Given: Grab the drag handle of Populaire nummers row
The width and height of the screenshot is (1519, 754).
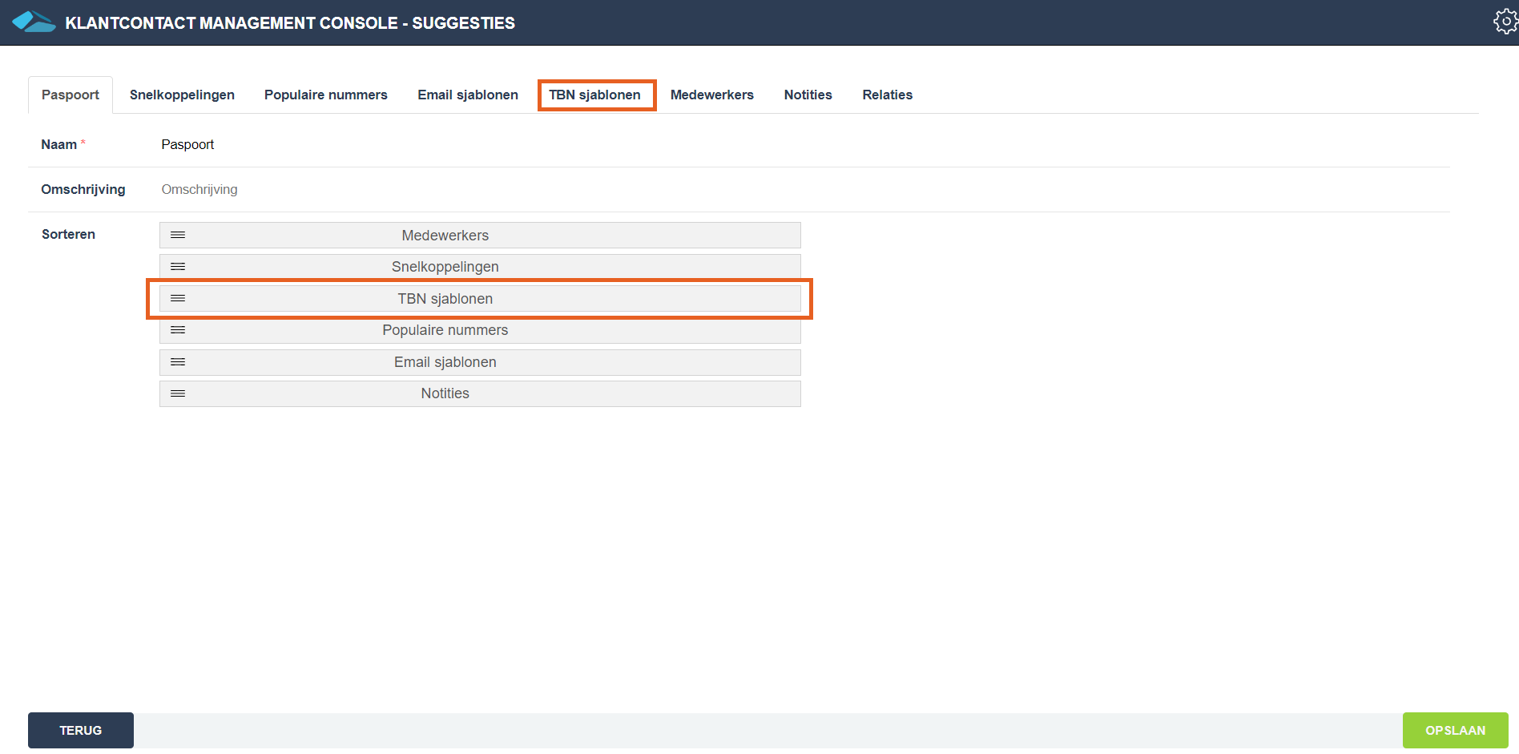Looking at the screenshot, I should tap(178, 330).
